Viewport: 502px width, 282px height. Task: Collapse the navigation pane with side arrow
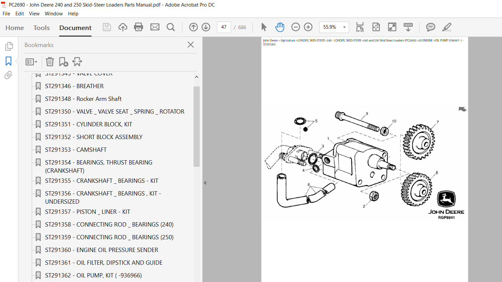point(205,183)
